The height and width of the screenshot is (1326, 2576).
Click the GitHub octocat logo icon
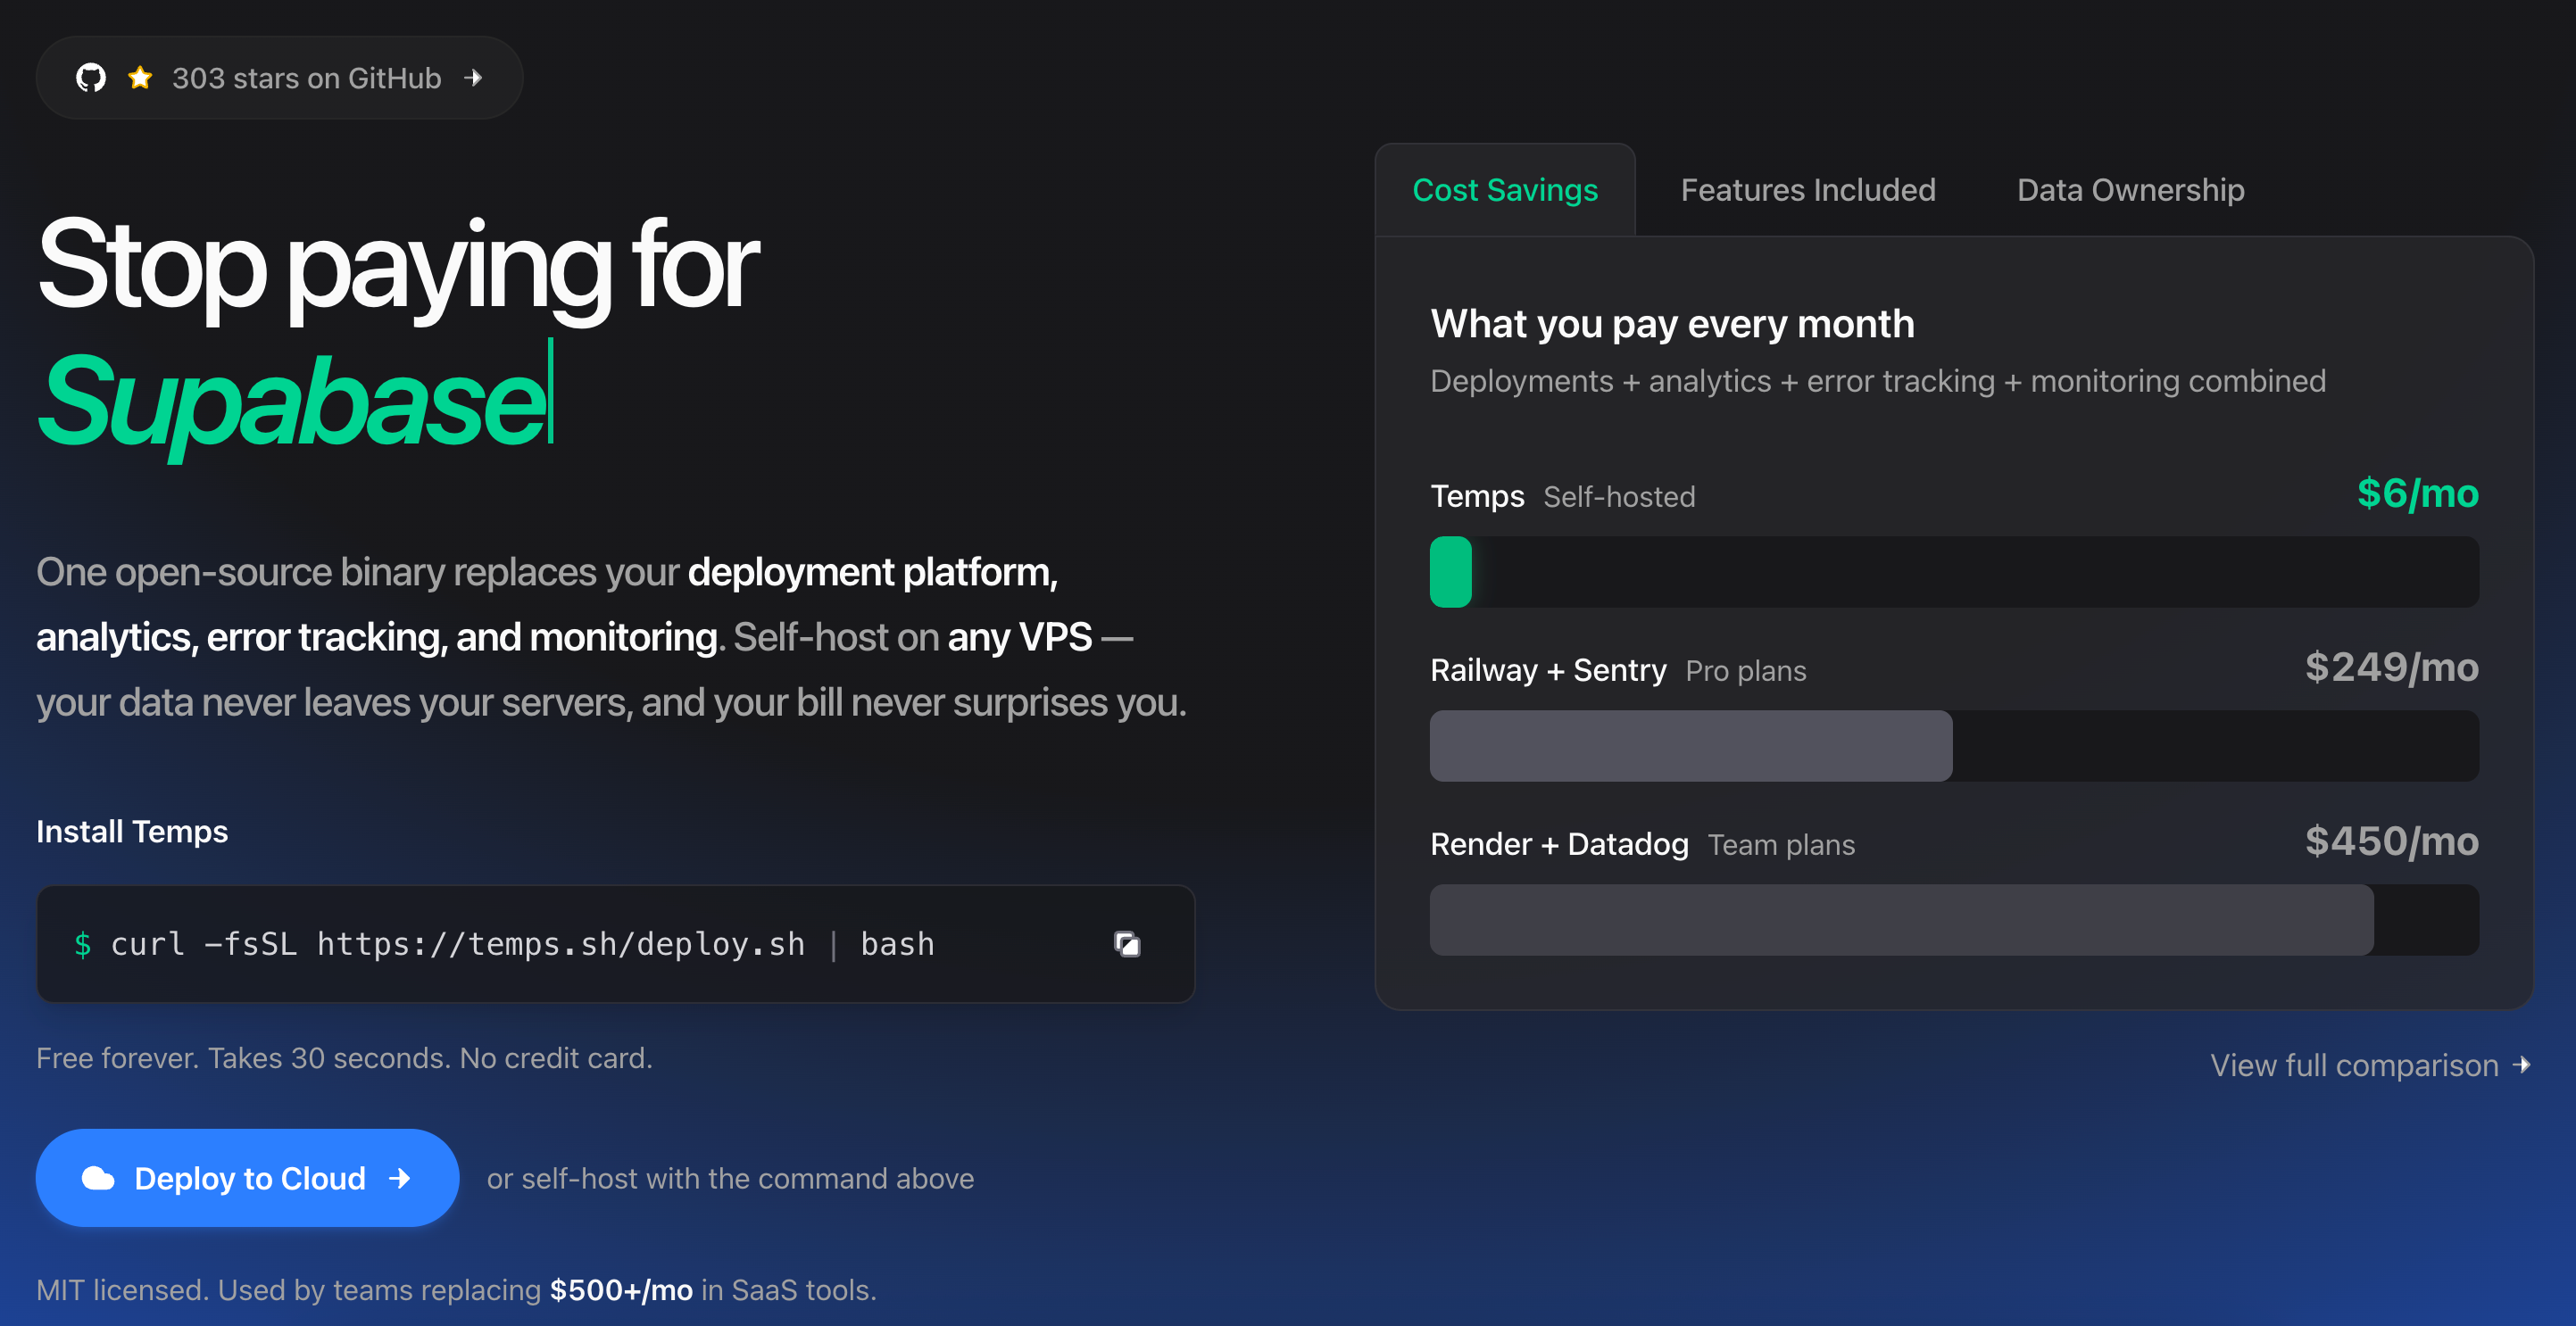91,78
